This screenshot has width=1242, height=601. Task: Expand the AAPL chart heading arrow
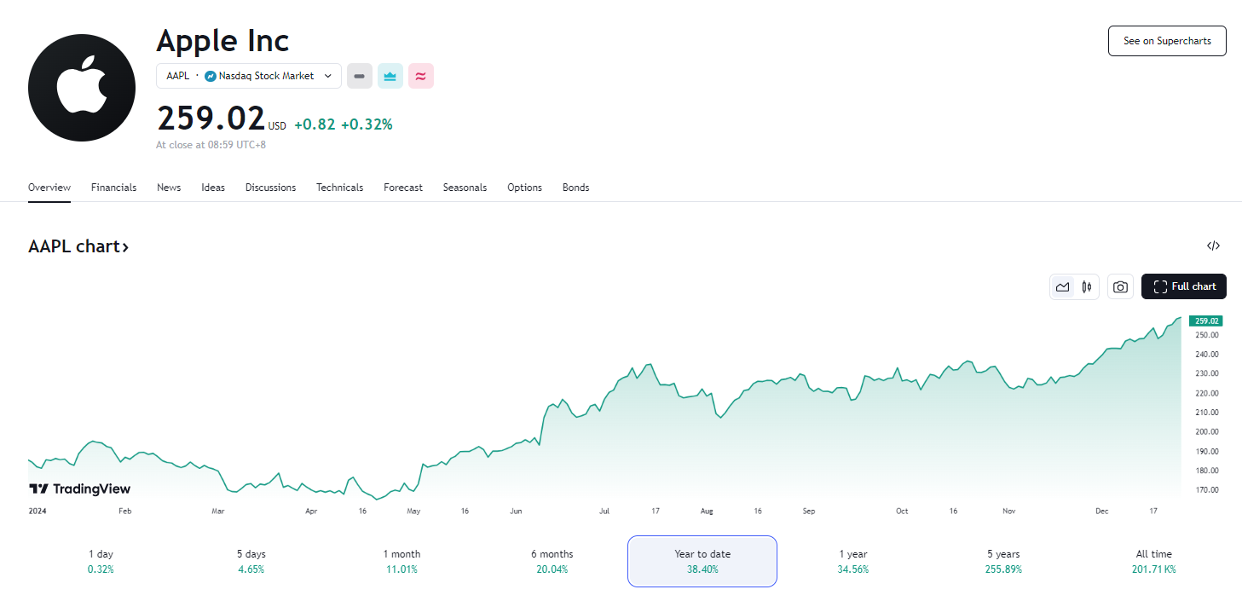coord(125,247)
